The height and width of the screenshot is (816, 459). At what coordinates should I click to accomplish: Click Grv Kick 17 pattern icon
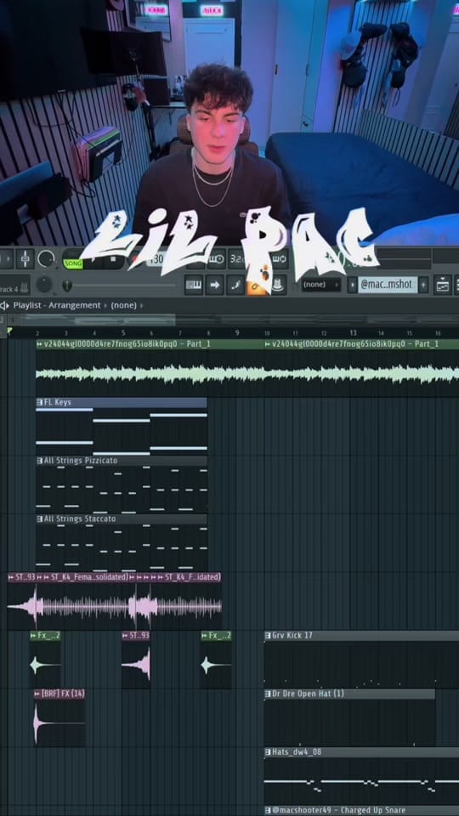click(x=268, y=636)
